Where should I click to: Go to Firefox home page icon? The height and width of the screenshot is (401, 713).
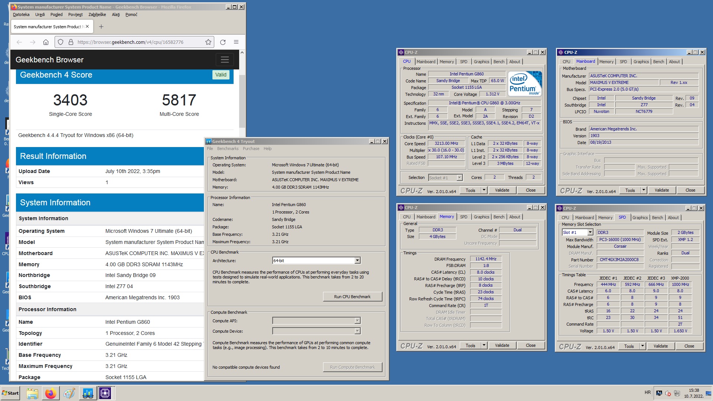click(46, 42)
